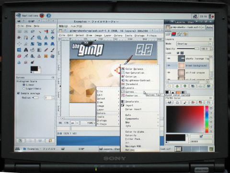
Task: Click the Auto button in Layers dialog
Action: (209, 27)
